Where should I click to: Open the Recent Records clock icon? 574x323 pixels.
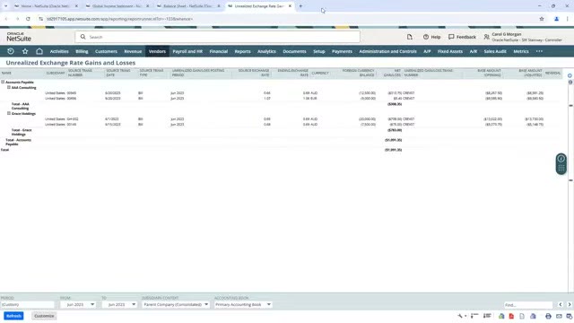pyautogui.click(x=11, y=51)
